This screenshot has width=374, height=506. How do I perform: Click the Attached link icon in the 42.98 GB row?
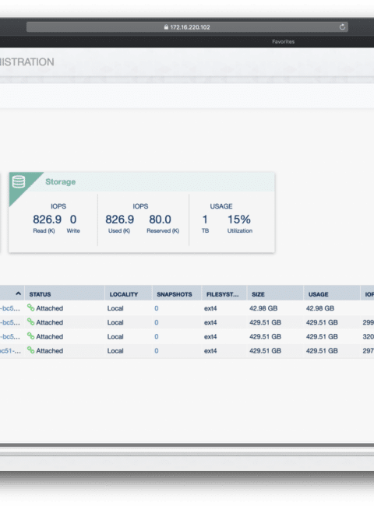click(30, 307)
